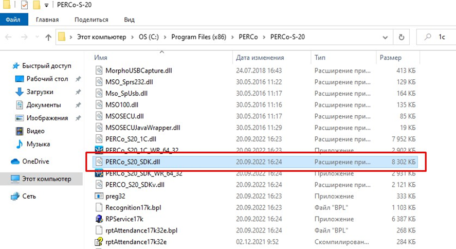Click the refresh button beside address bar
The image size is (456, 249).
[402, 37]
